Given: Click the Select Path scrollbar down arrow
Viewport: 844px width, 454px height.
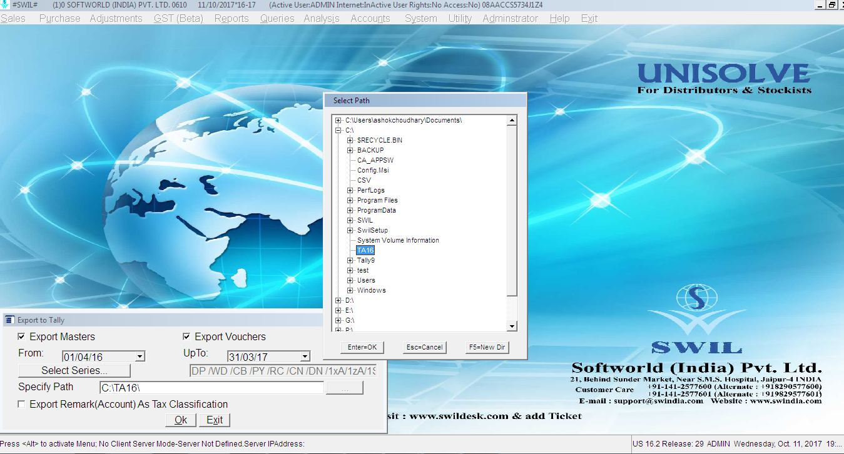Looking at the screenshot, I should 512,326.
